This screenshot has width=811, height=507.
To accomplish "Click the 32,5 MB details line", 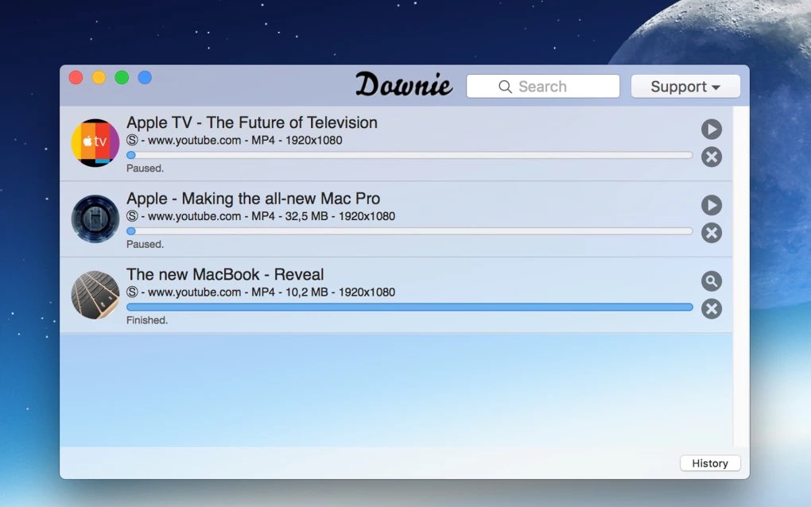I will click(x=261, y=216).
